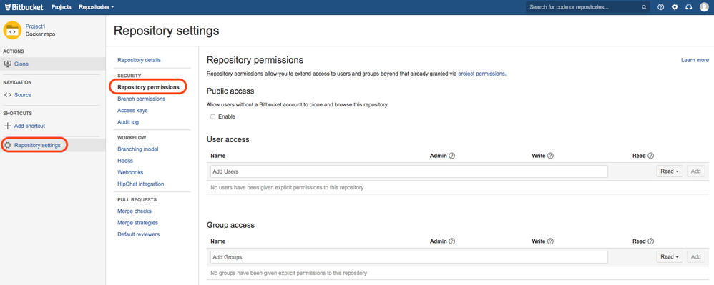The height and width of the screenshot is (285, 714).
Task: Select Repository permissions in sidebar
Action: (148, 87)
